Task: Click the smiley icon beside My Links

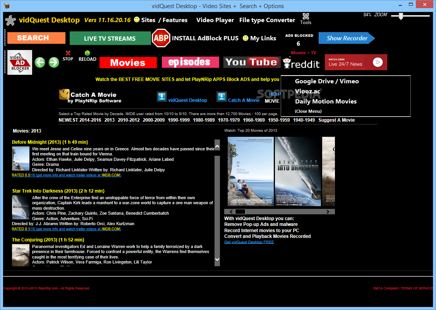Action: pos(245,38)
